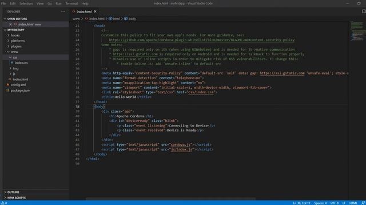Screen dimensions: 366x205
Task: Expand the platforms folder
Action: [x=9, y=40]
